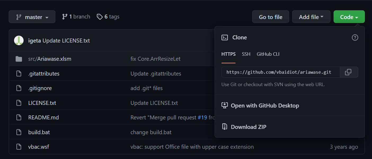Open the Update LICENSE.txt commit message

66,41
